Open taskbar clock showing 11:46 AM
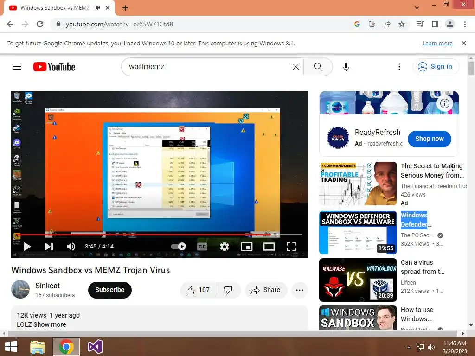This screenshot has height=356, width=475. (x=455, y=347)
